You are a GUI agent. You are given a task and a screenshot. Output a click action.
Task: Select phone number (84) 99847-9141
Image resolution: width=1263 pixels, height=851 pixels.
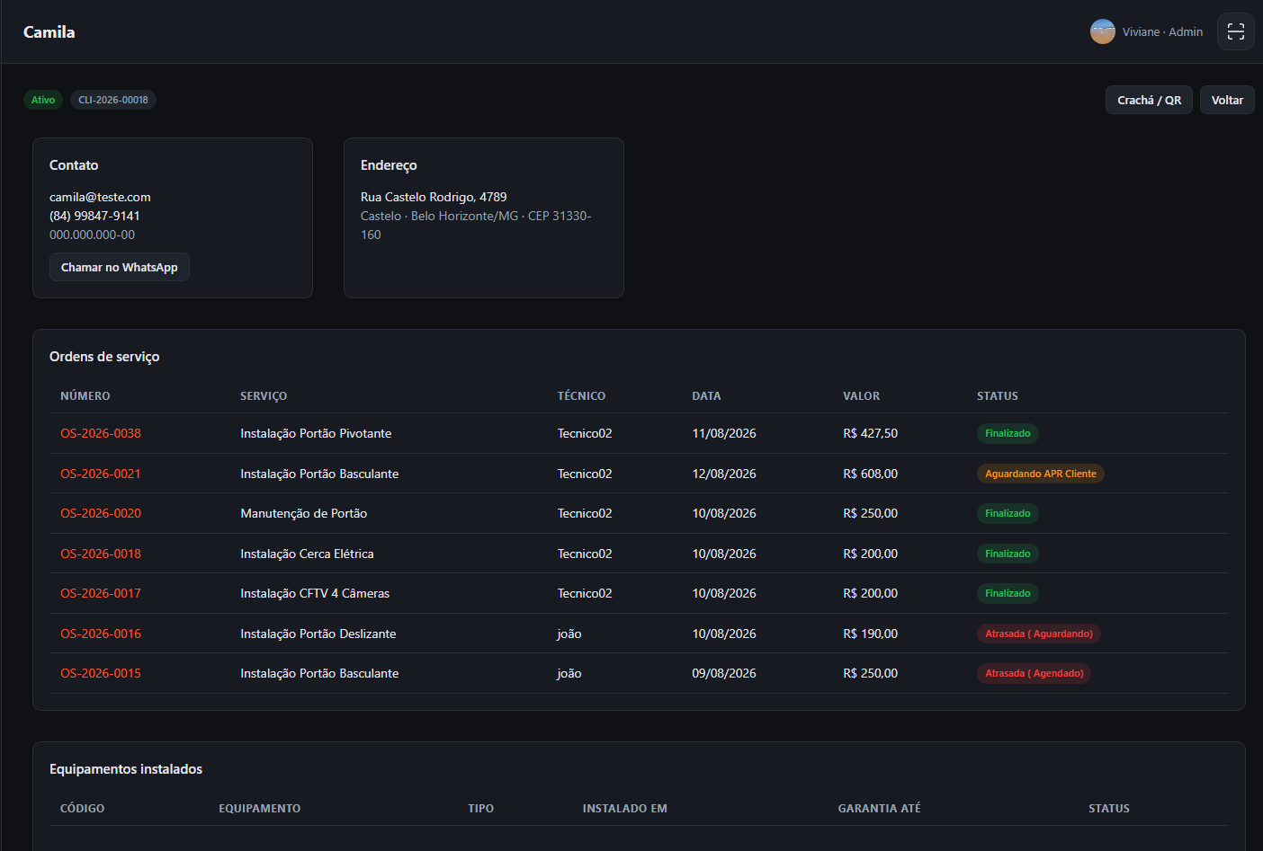(94, 216)
